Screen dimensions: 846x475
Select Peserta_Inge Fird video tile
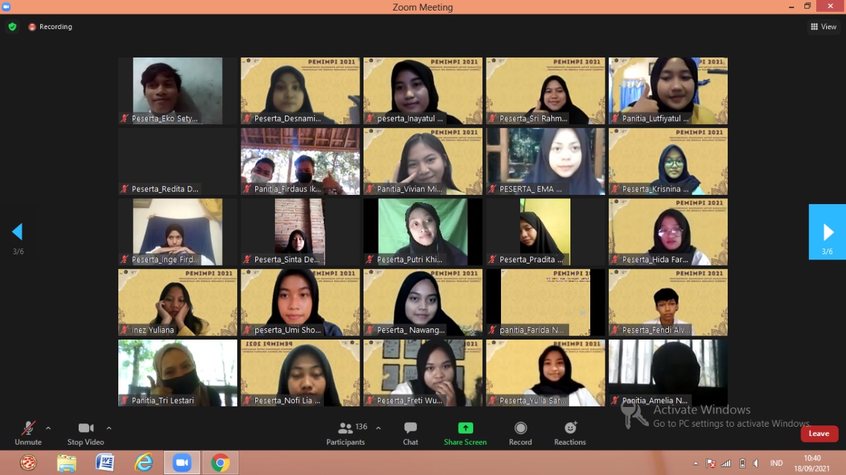(178, 232)
